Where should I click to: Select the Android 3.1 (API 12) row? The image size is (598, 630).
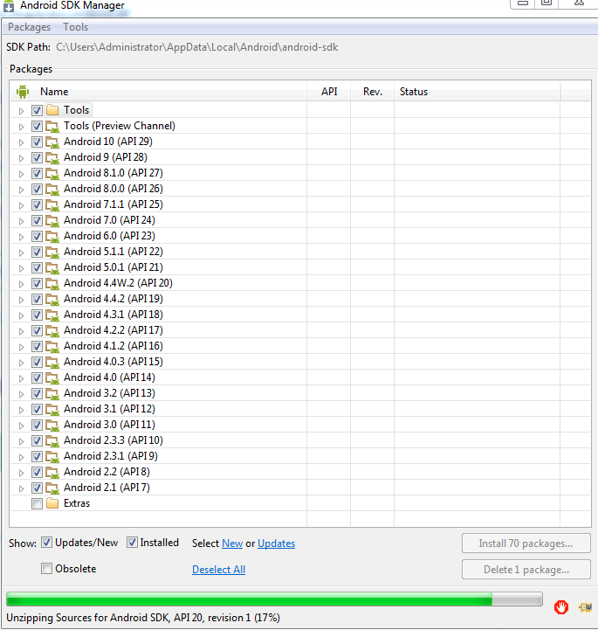click(300, 409)
